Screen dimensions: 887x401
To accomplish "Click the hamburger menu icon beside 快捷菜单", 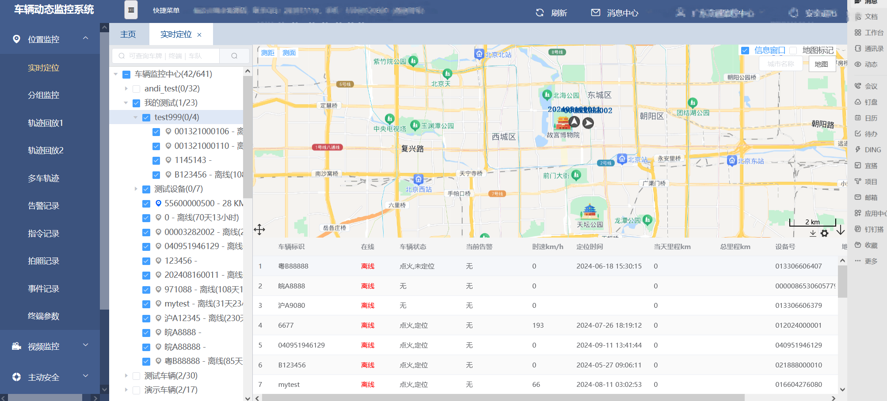I will pos(131,10).
